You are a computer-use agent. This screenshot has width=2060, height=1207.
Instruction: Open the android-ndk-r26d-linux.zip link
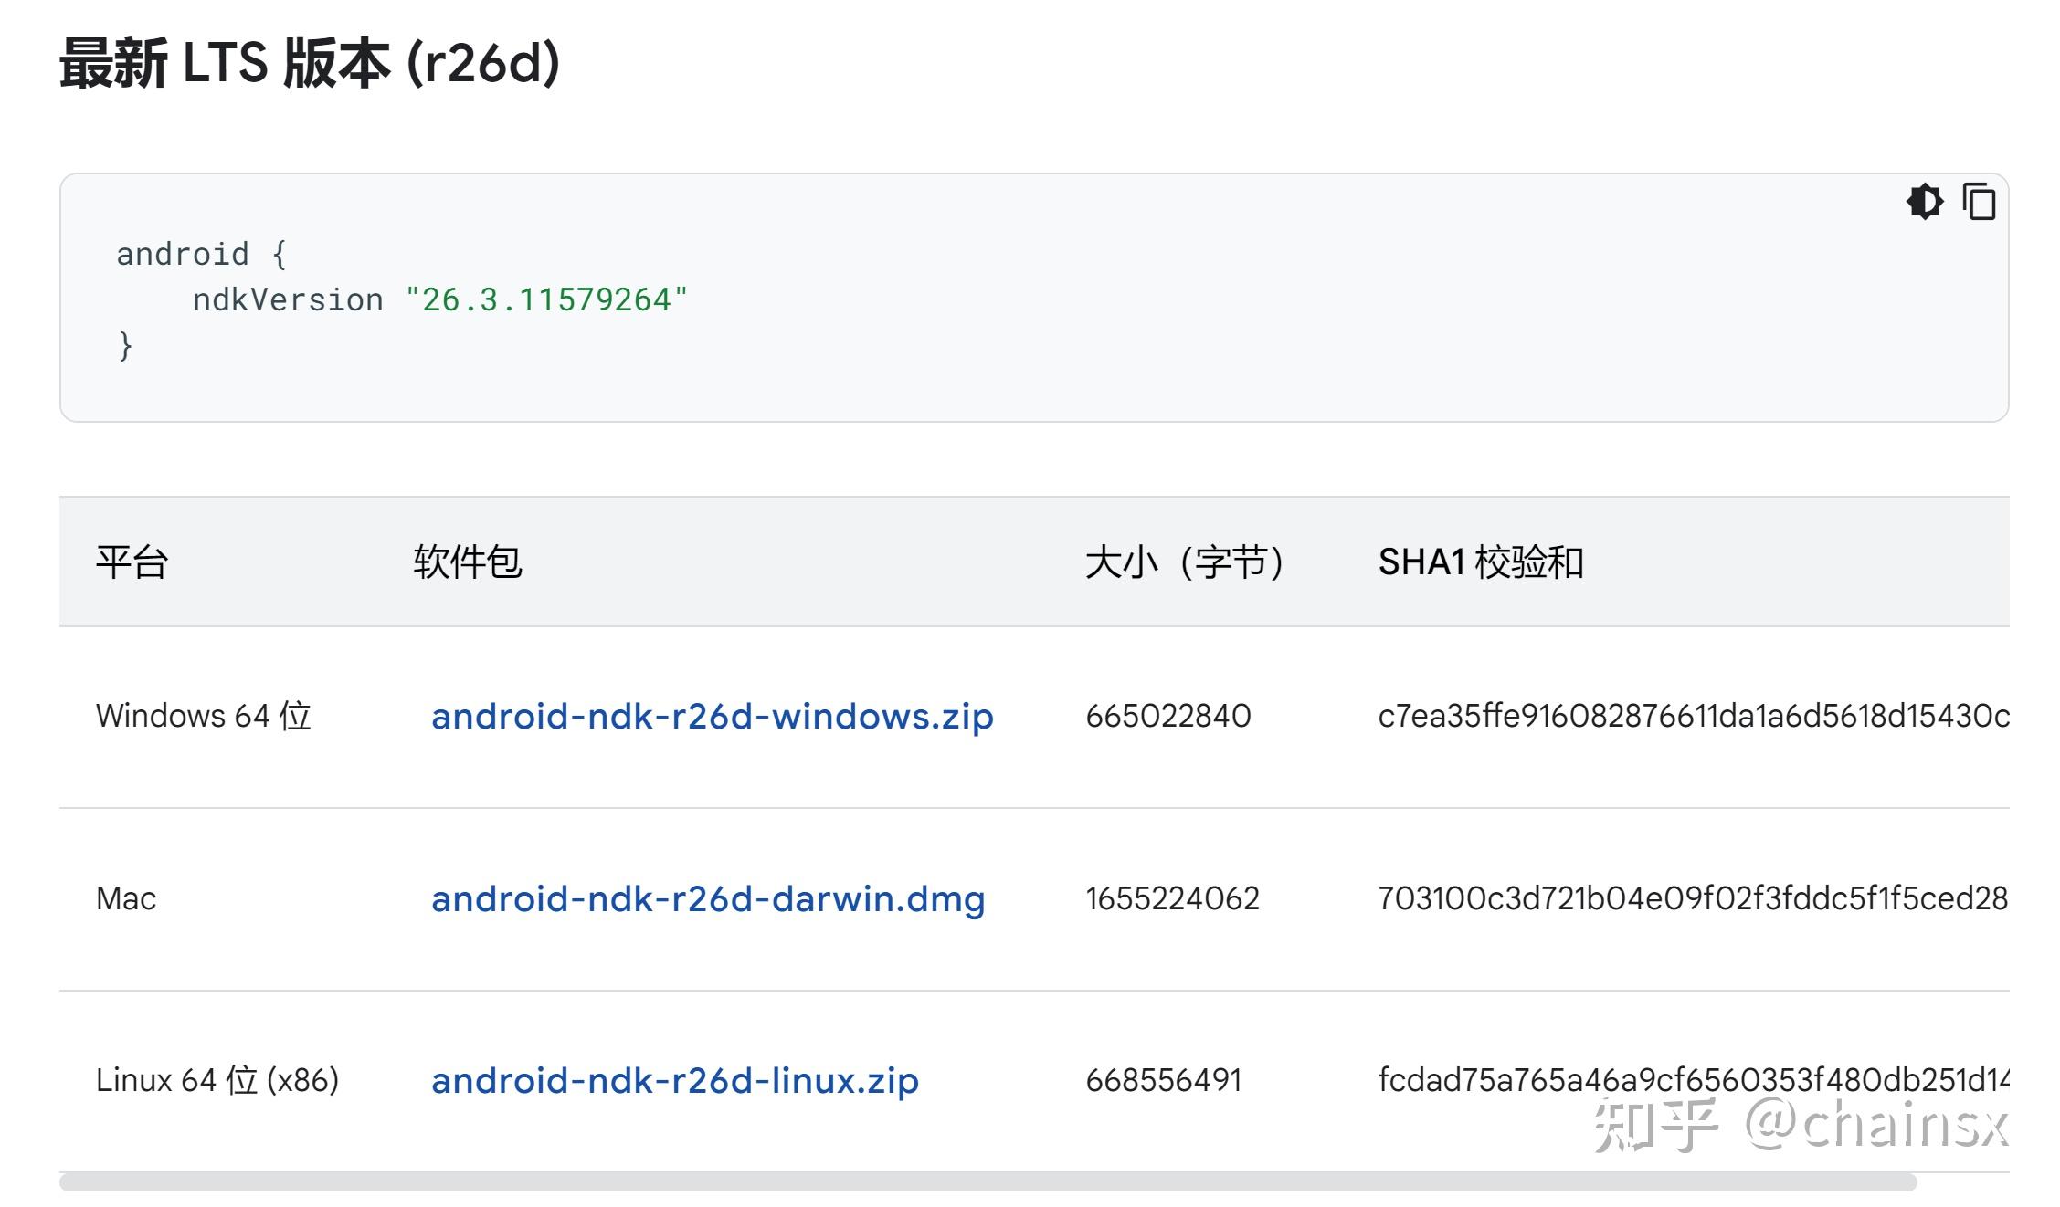coord(674,1080)
